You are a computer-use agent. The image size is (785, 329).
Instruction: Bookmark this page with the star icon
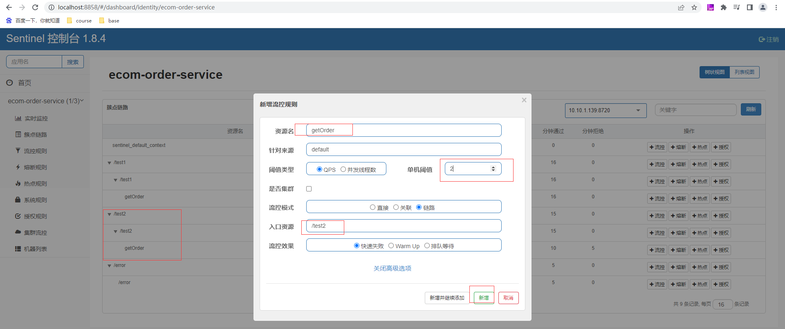[x=694, y=7]
